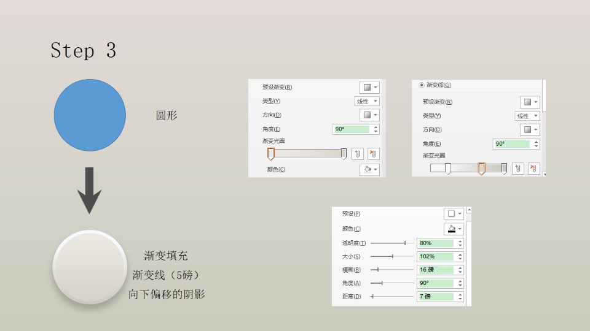This screenshot has height=331, width=590.
Task: Select the highlighted middle gradient stop in 渐变线 panel
Action: 481,168
